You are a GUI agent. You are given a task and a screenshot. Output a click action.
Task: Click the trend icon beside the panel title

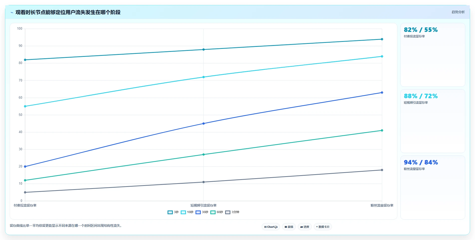pos(12,12)
